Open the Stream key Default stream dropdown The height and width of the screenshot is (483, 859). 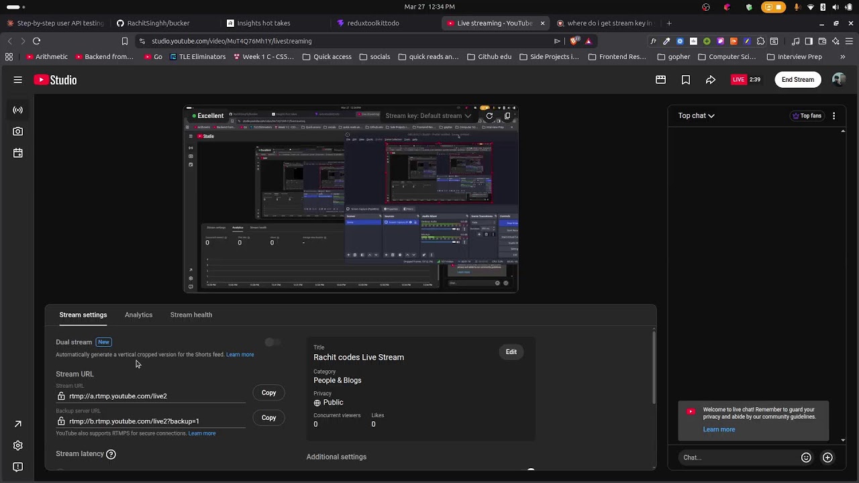pos(428,116)
